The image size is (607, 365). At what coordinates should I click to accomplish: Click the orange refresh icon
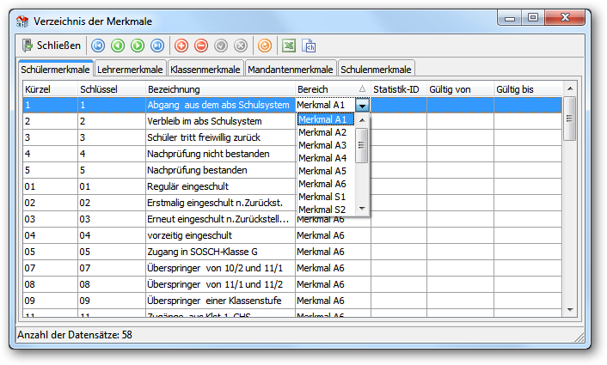pyautogui.click(x=265, y=46)
